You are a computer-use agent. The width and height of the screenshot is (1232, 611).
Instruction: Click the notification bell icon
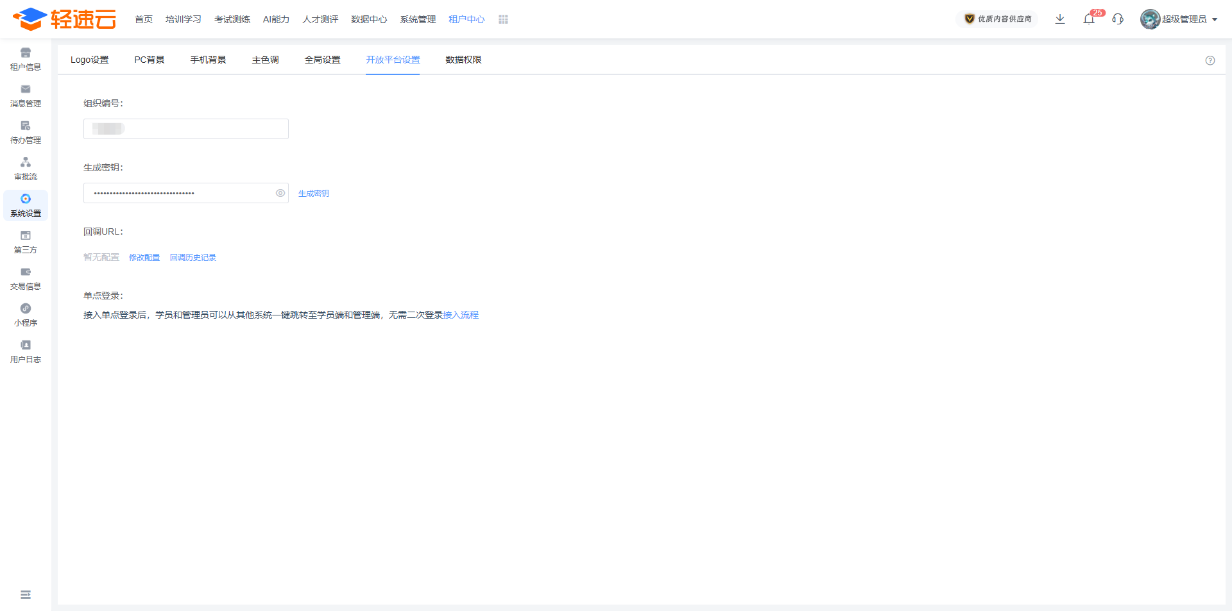tap(1088, 19)
